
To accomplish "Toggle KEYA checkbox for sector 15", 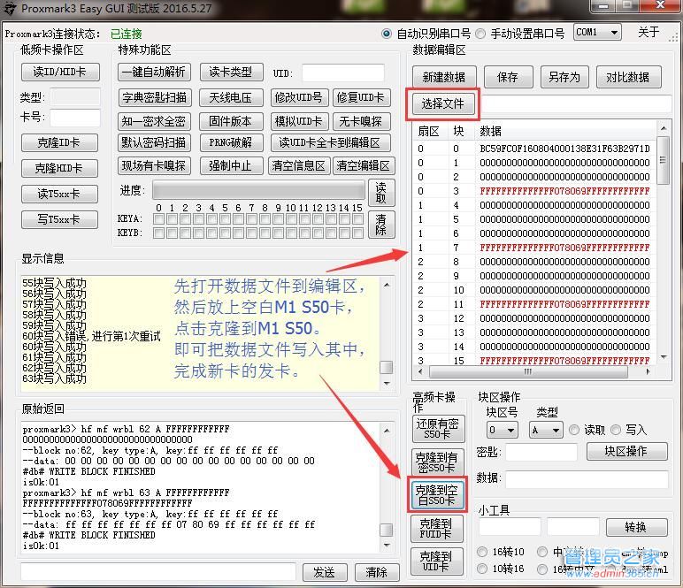I will click(x=357, y=219).
